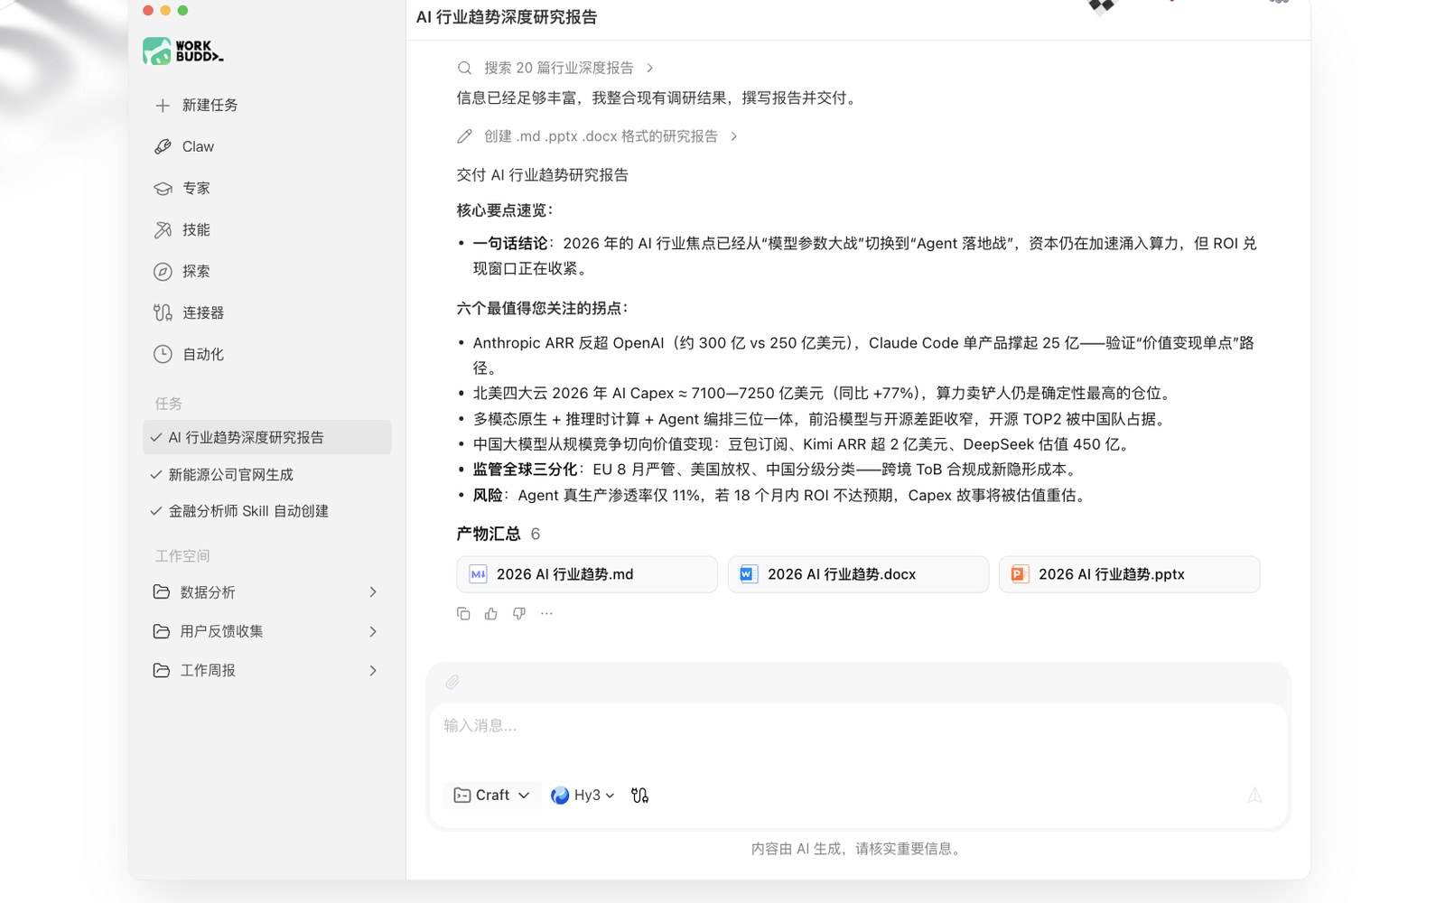This screenshot has width=1445, height=903.
Task: Click the 六个最值得您关注的拐点 heading
Action: (543, 309)
